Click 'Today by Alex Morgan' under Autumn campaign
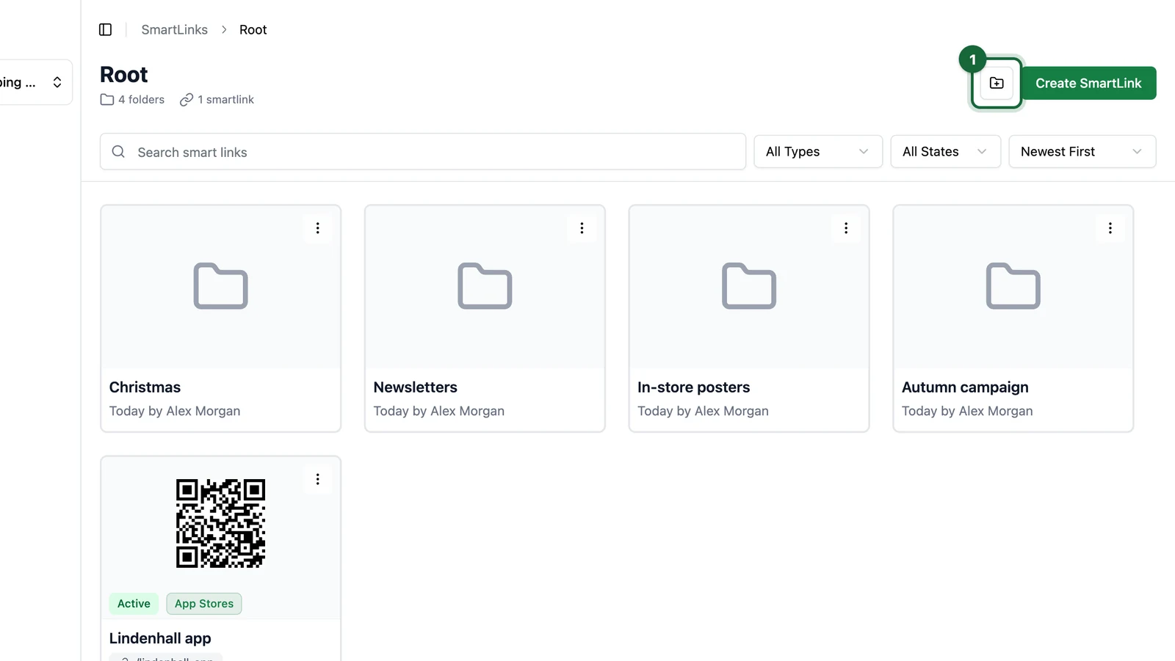Image resolution: width=1175 pixels, height=661 pixels. 967,411
